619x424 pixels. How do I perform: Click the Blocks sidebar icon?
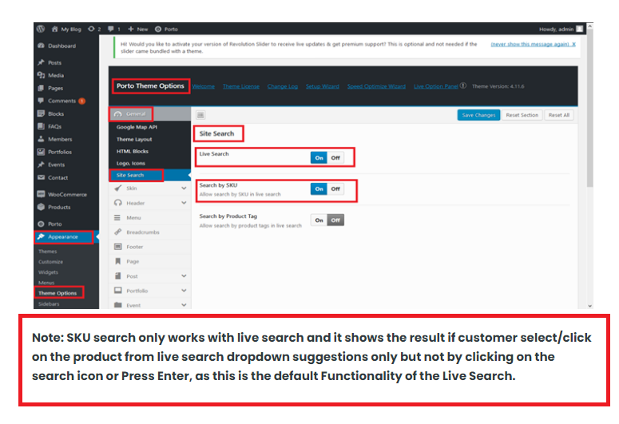[41, 113]
